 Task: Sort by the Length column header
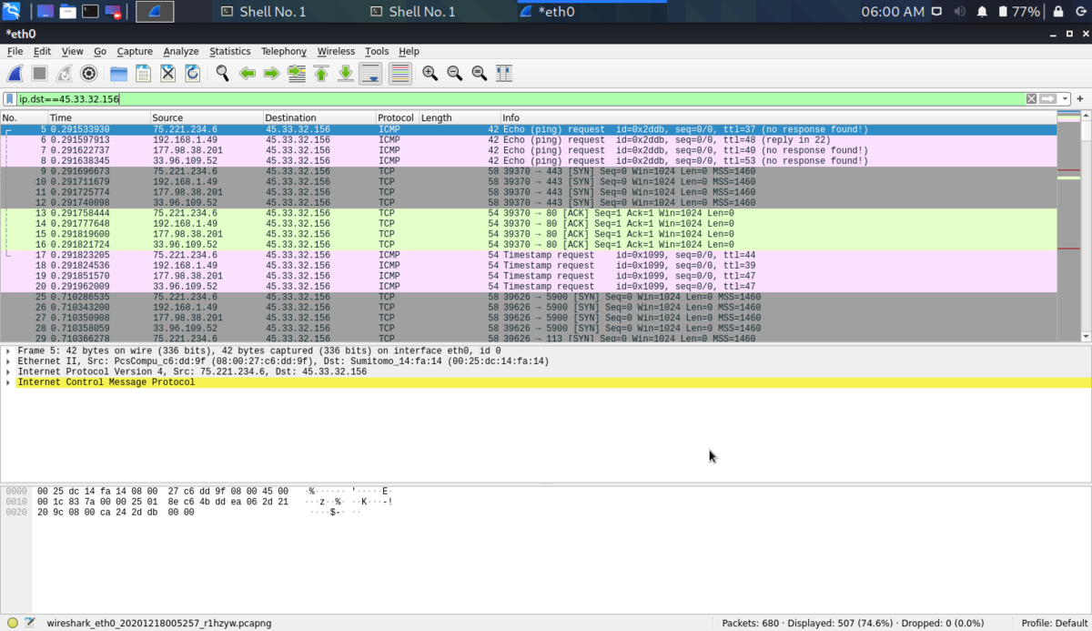[459, 117]
